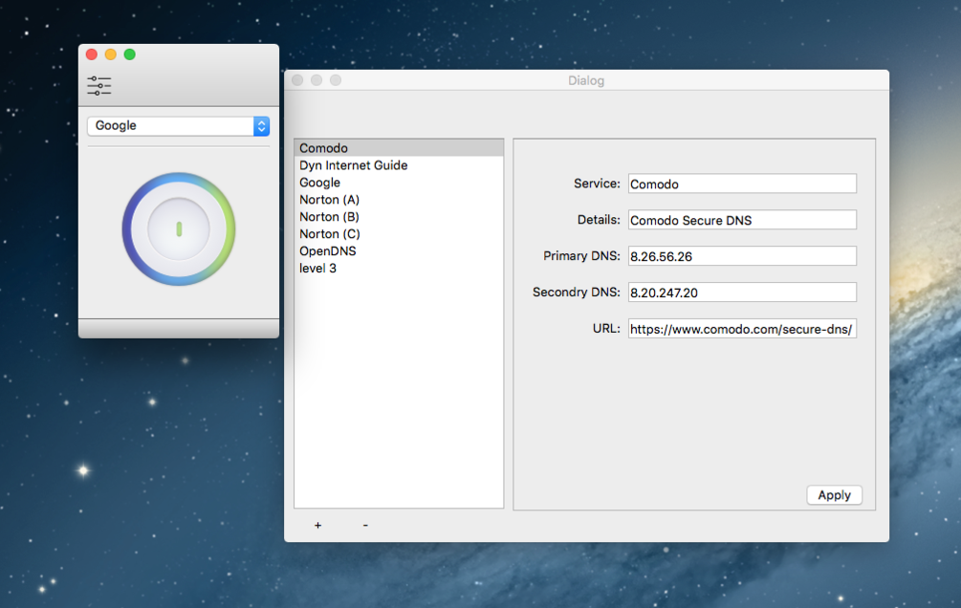Click the Details input field
Screen dimensions: 961x608
click(x=742, y=220)
